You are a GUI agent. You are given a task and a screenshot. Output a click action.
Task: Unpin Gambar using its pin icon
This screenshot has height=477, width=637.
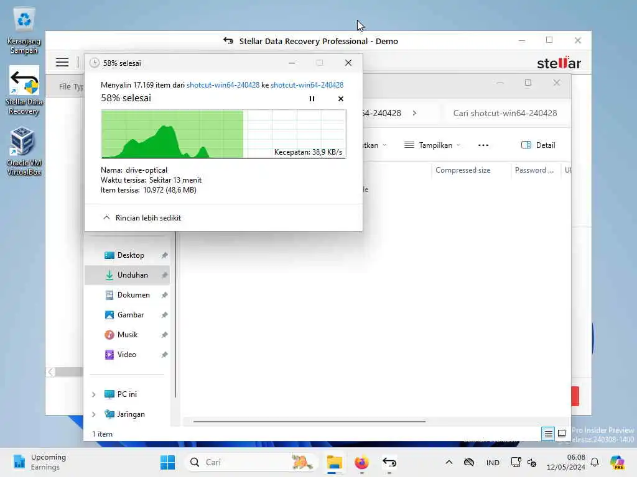click(164, 315)
